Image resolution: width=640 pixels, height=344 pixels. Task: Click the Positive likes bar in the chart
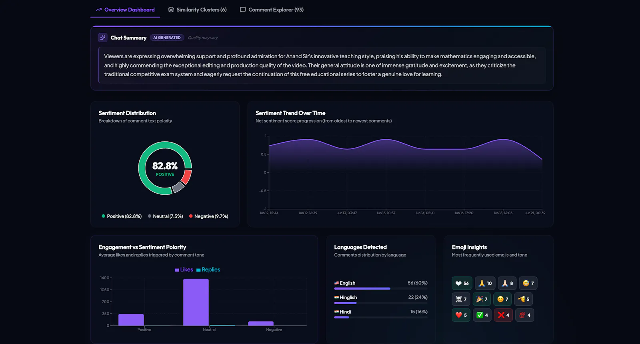coord(131,320)
